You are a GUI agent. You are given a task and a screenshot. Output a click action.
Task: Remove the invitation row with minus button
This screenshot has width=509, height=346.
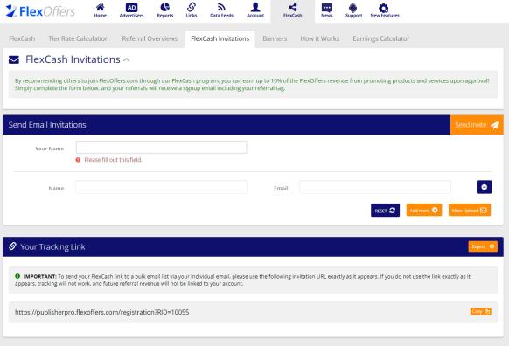(x=484, y=187)
